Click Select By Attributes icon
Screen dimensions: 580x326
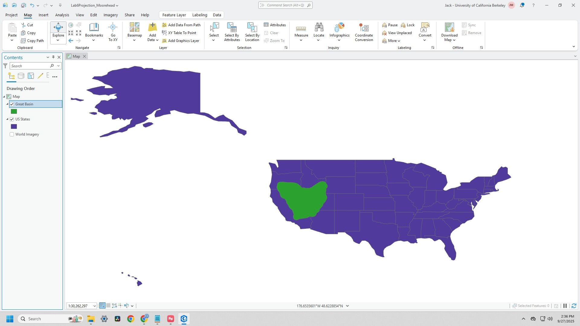point(232,28)
